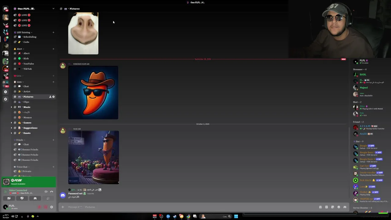This screenshot has height=220, width=391.
Task: Click the Windows Start button in taskbar
Action: pos(236,216)
